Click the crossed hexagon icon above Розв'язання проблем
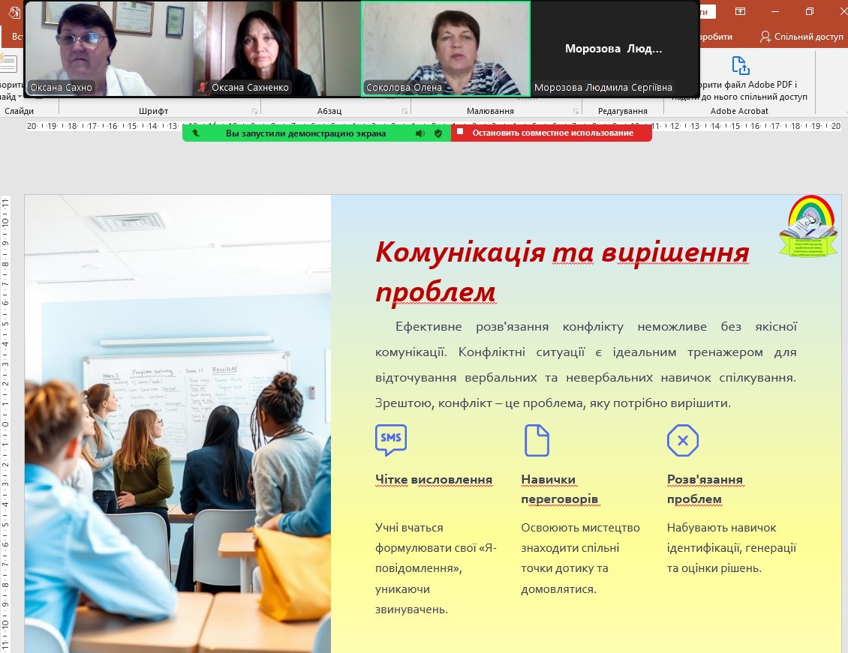 pyautogui.click(x=682, y=440)
